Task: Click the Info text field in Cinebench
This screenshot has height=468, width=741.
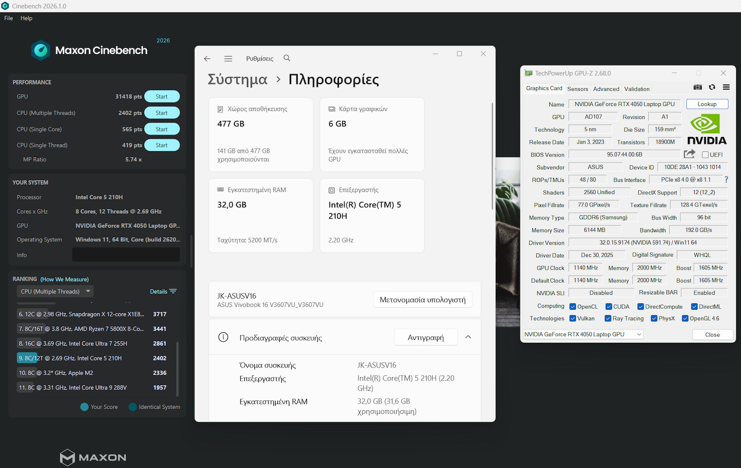Action: pos(126,255)
